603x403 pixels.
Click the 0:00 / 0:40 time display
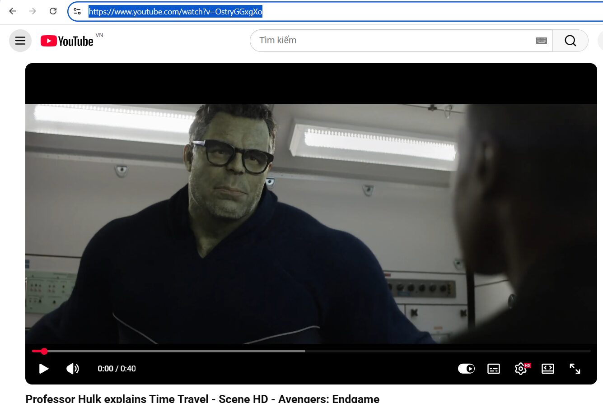pyautogui.click(x=117, y=369)
